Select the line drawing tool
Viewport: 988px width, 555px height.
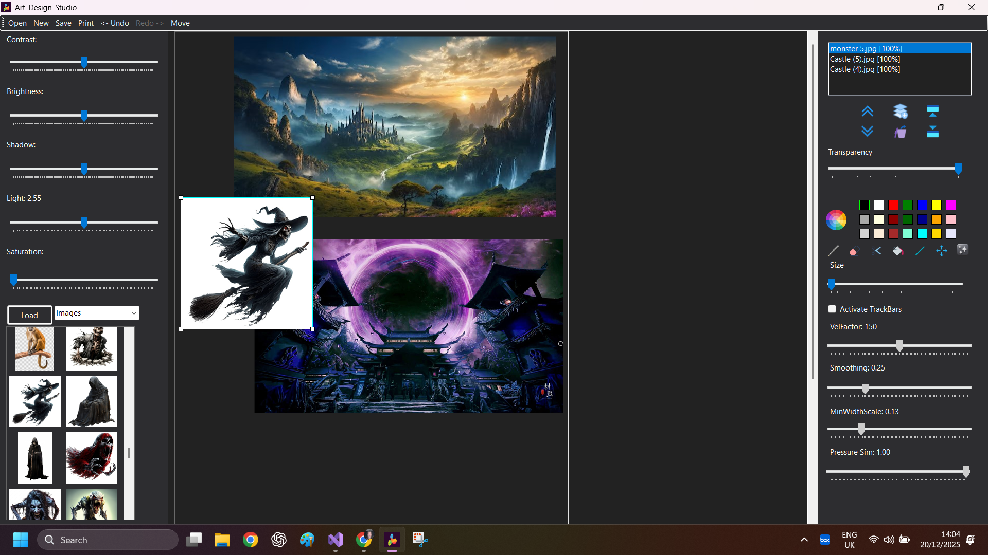click(920, 251)
